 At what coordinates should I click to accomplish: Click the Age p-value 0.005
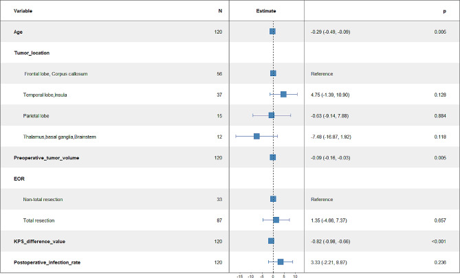tap(440, 32)
